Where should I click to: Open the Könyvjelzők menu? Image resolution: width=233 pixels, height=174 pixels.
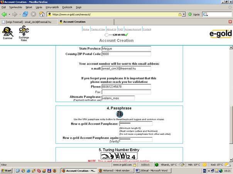(52, 7)
